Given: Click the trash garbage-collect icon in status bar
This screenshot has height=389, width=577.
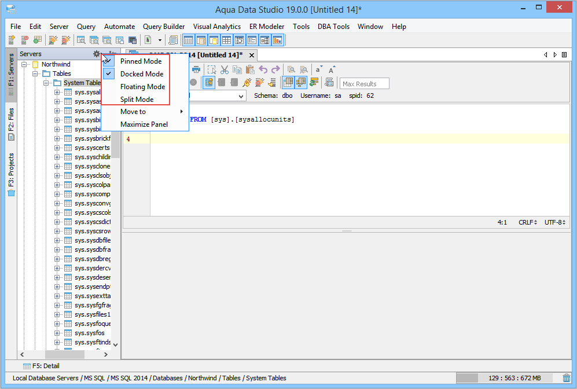Looking at the screenshot, I should tap(567, 378).
